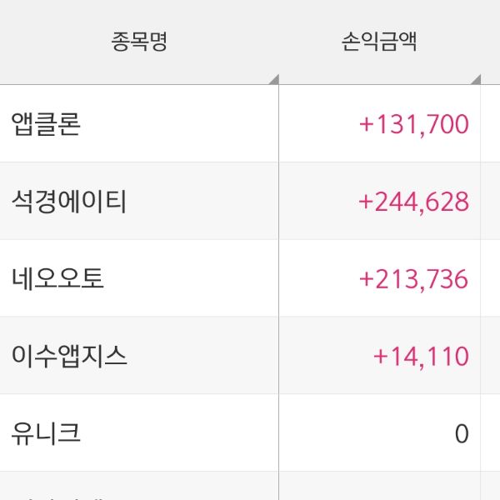Select the +14,110 profit cell
Screen dimensions: 500x500
tap(421, 356)
